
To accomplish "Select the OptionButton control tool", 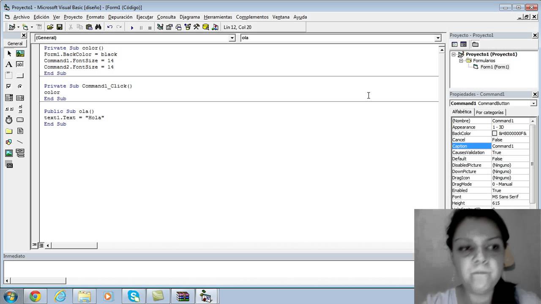I will [x=20, y=86].
